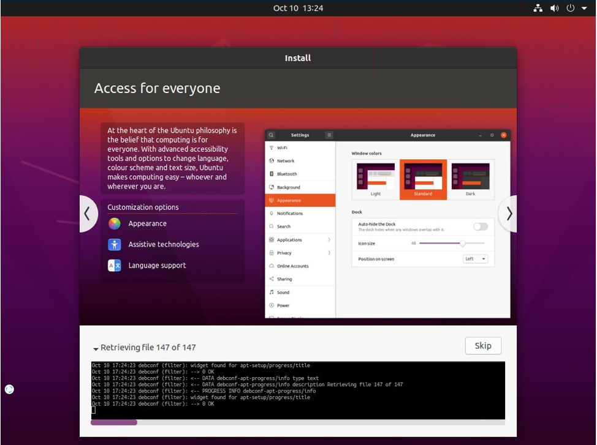
Task: Open the Position on screen Left dropdown
Action: point(475,259)
